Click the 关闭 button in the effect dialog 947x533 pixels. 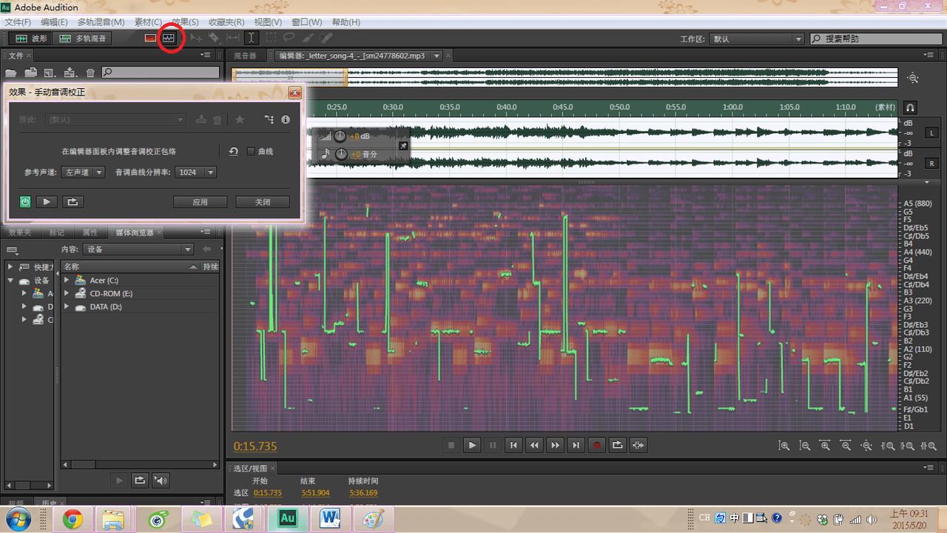coord(263,201)
